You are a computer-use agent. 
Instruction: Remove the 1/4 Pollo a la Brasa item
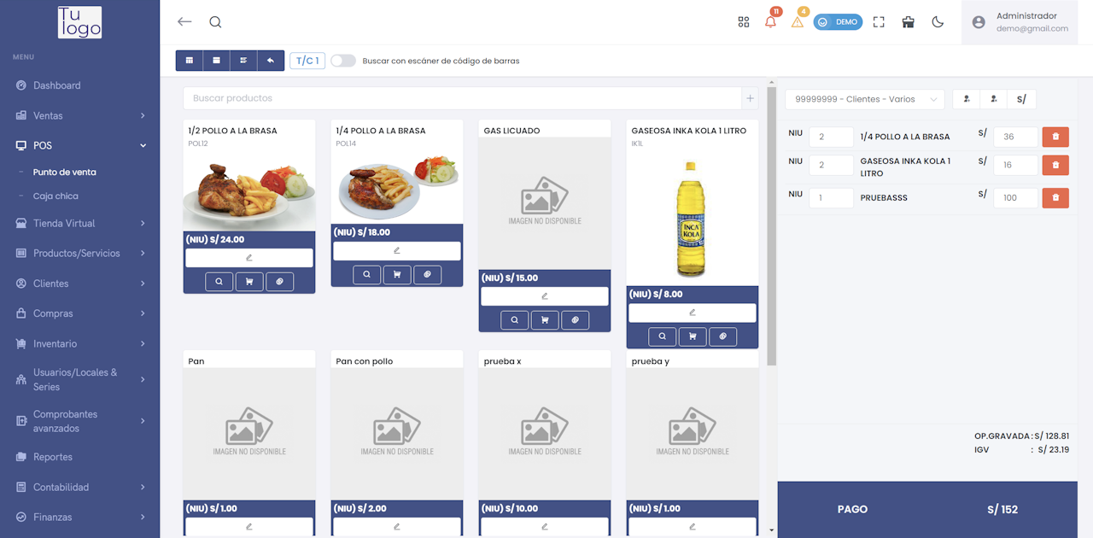1055,137
